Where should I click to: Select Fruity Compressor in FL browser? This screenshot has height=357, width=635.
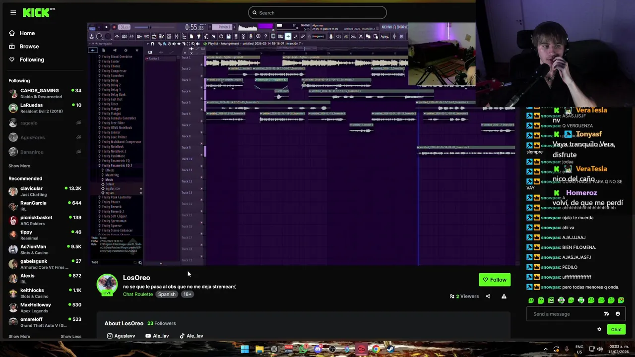coord(114,71)
